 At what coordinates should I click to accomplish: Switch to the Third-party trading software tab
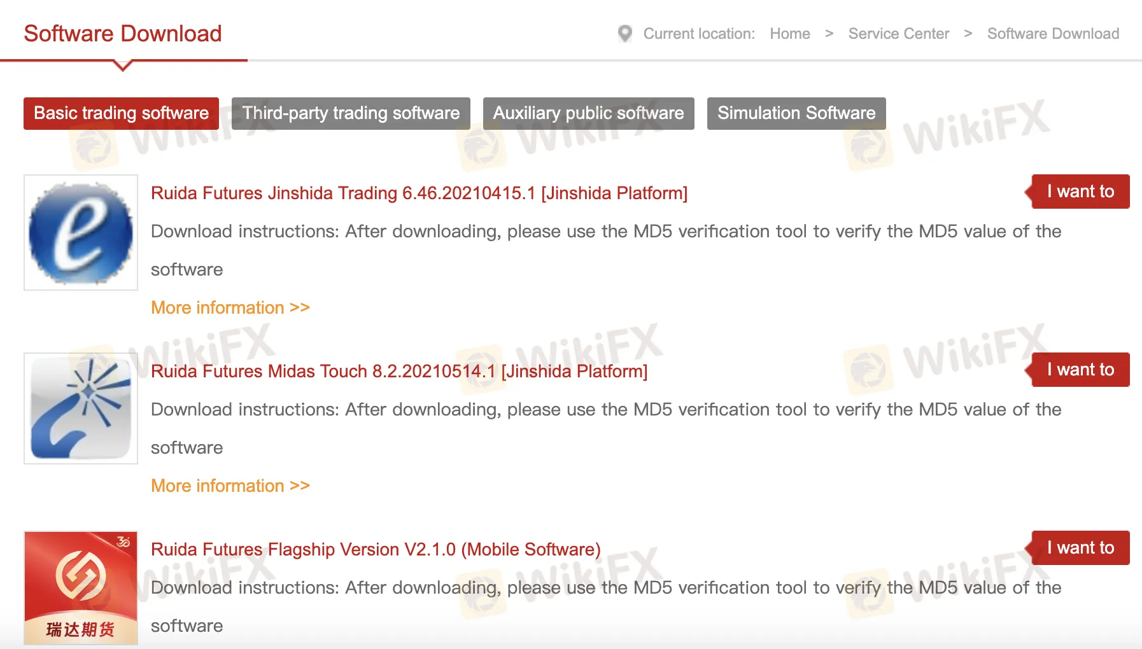coord(351,113)
